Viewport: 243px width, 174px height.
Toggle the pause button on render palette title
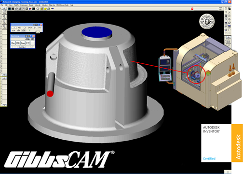[x=36, y=25]
